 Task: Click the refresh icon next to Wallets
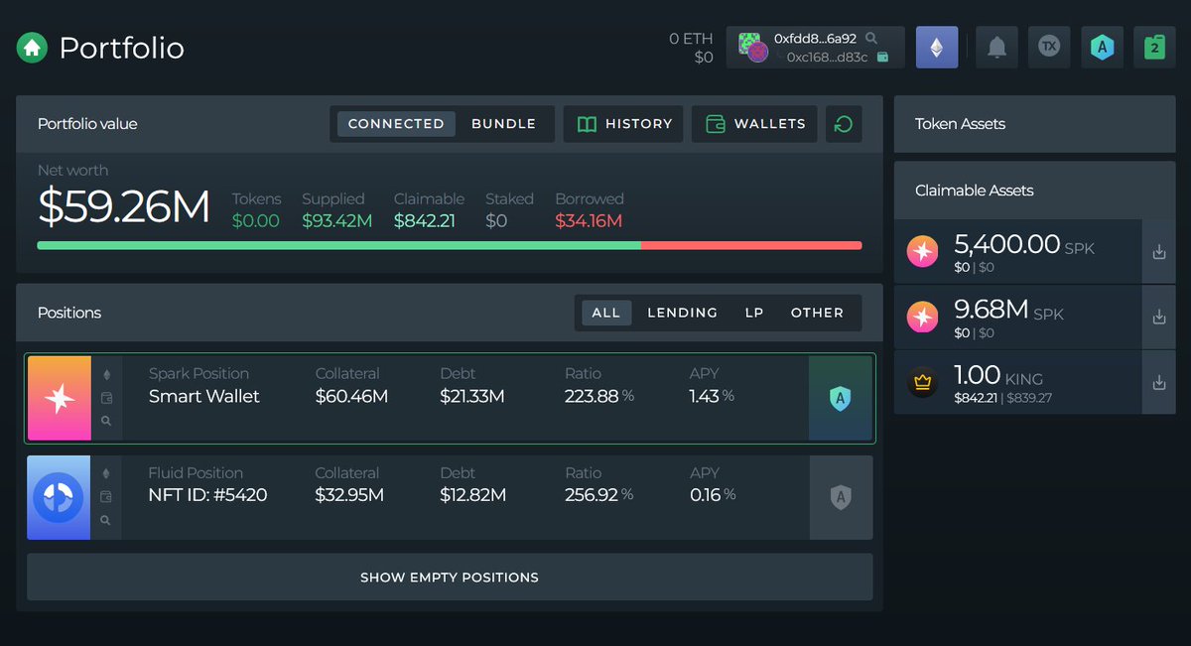point(844,123)
